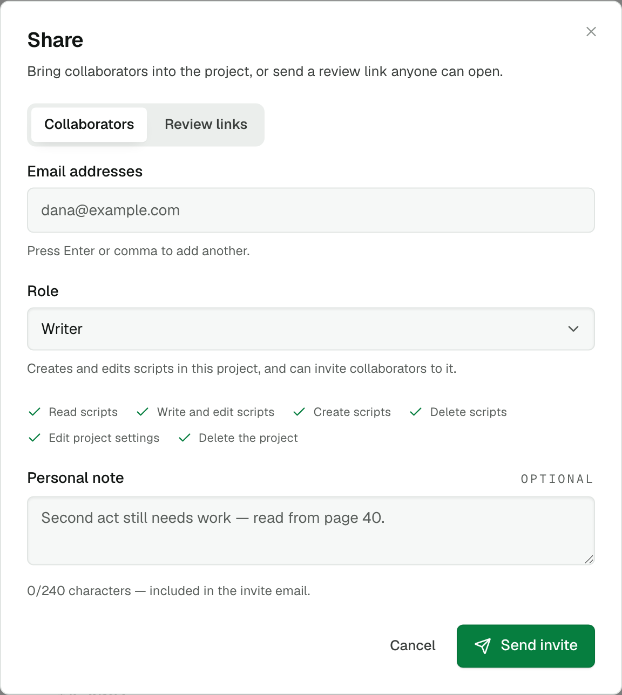
Task: Click the Delete scripts checkmark icon
Action: pos(416,412)
